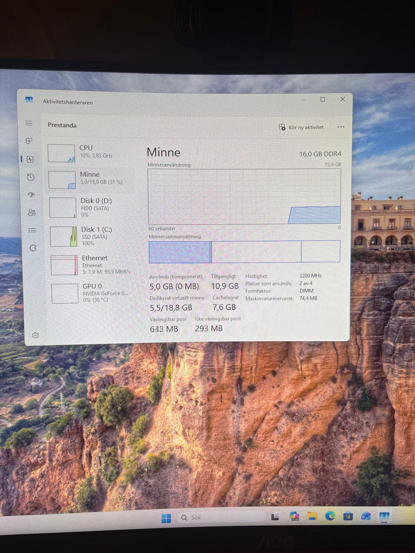Click the '10,9 GB' Tillgängligt value

tap(225, 286)
